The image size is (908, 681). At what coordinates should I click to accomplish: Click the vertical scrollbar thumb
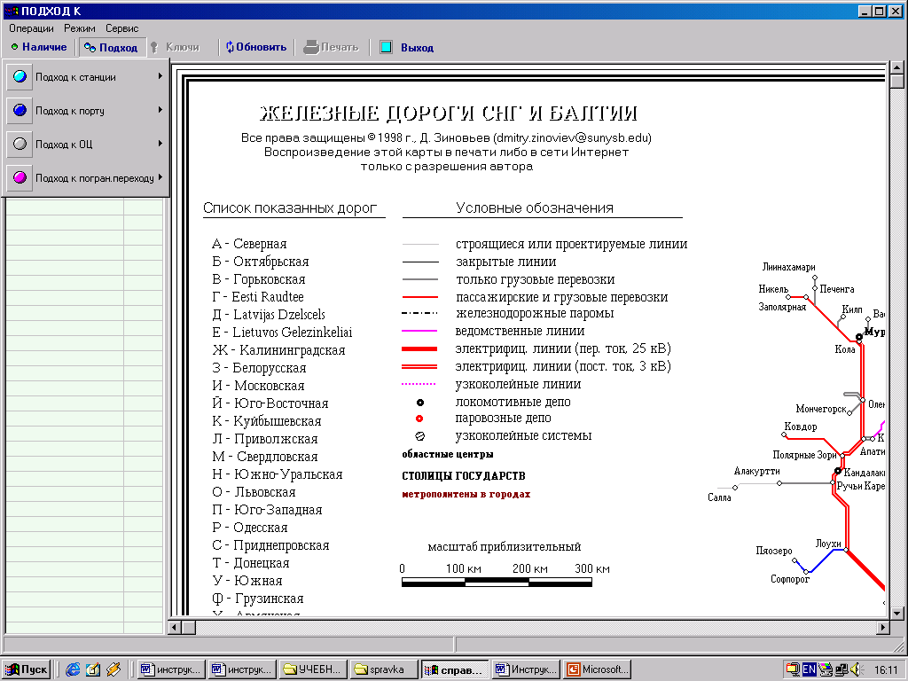pos(897,81)
